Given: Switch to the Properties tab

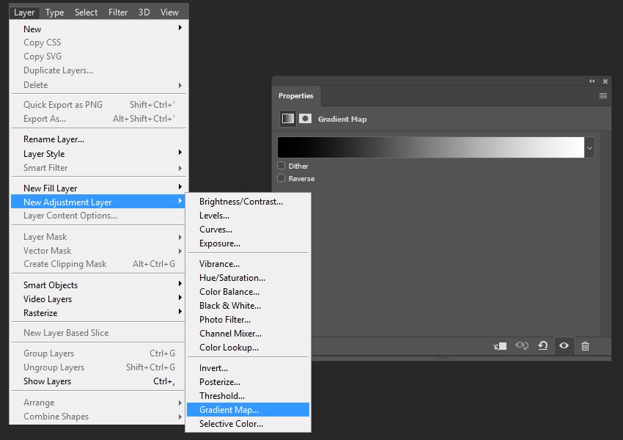Looking at the screenshot, I should coord(295,96).
